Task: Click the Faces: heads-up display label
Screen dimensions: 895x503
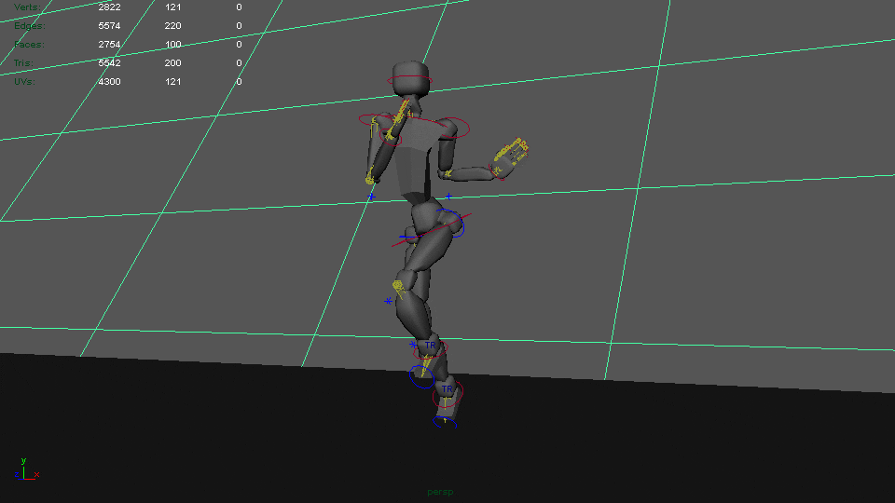Action: [29, 45]
